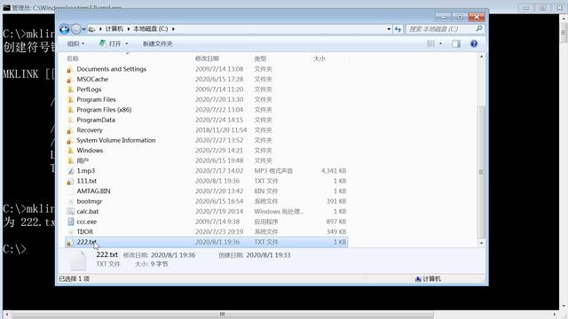Select the PerfLogs folder icon
The height and width of the screenshot is (319, 568).
(x=70, y=89)
